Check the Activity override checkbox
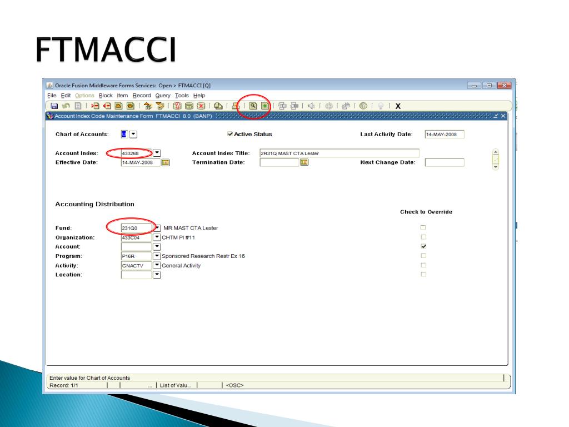This screenshot has width=569, height=427. [x=423, y=265]
